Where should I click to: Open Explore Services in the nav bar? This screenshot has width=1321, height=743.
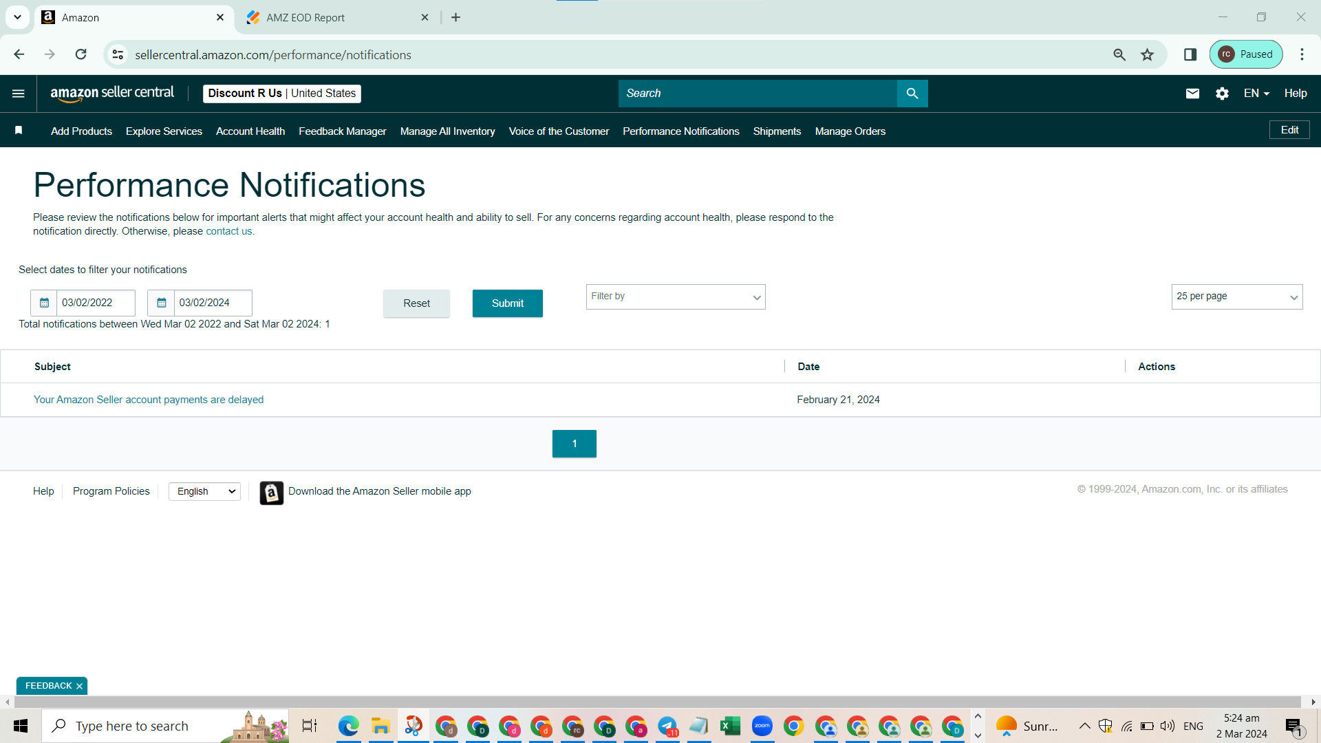tap(164, 131)
